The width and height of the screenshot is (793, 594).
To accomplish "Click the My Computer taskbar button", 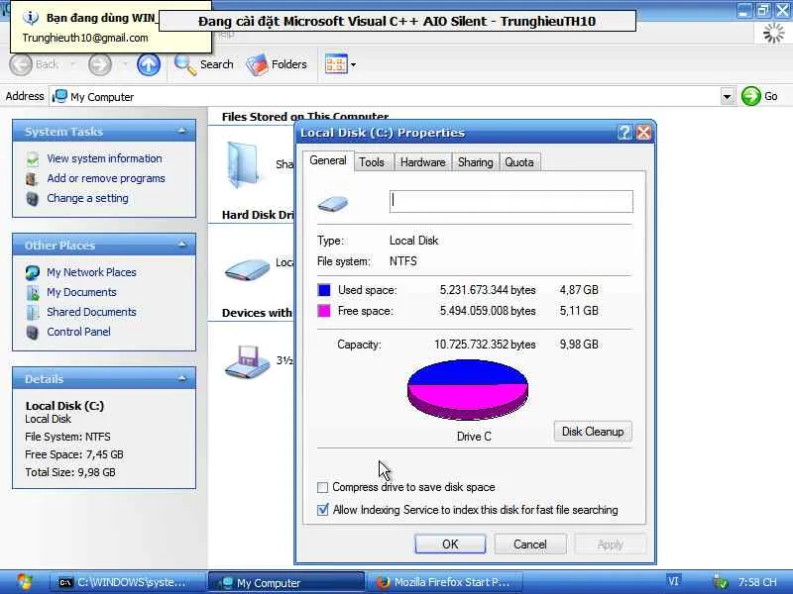I will click(x=286, y=582).
